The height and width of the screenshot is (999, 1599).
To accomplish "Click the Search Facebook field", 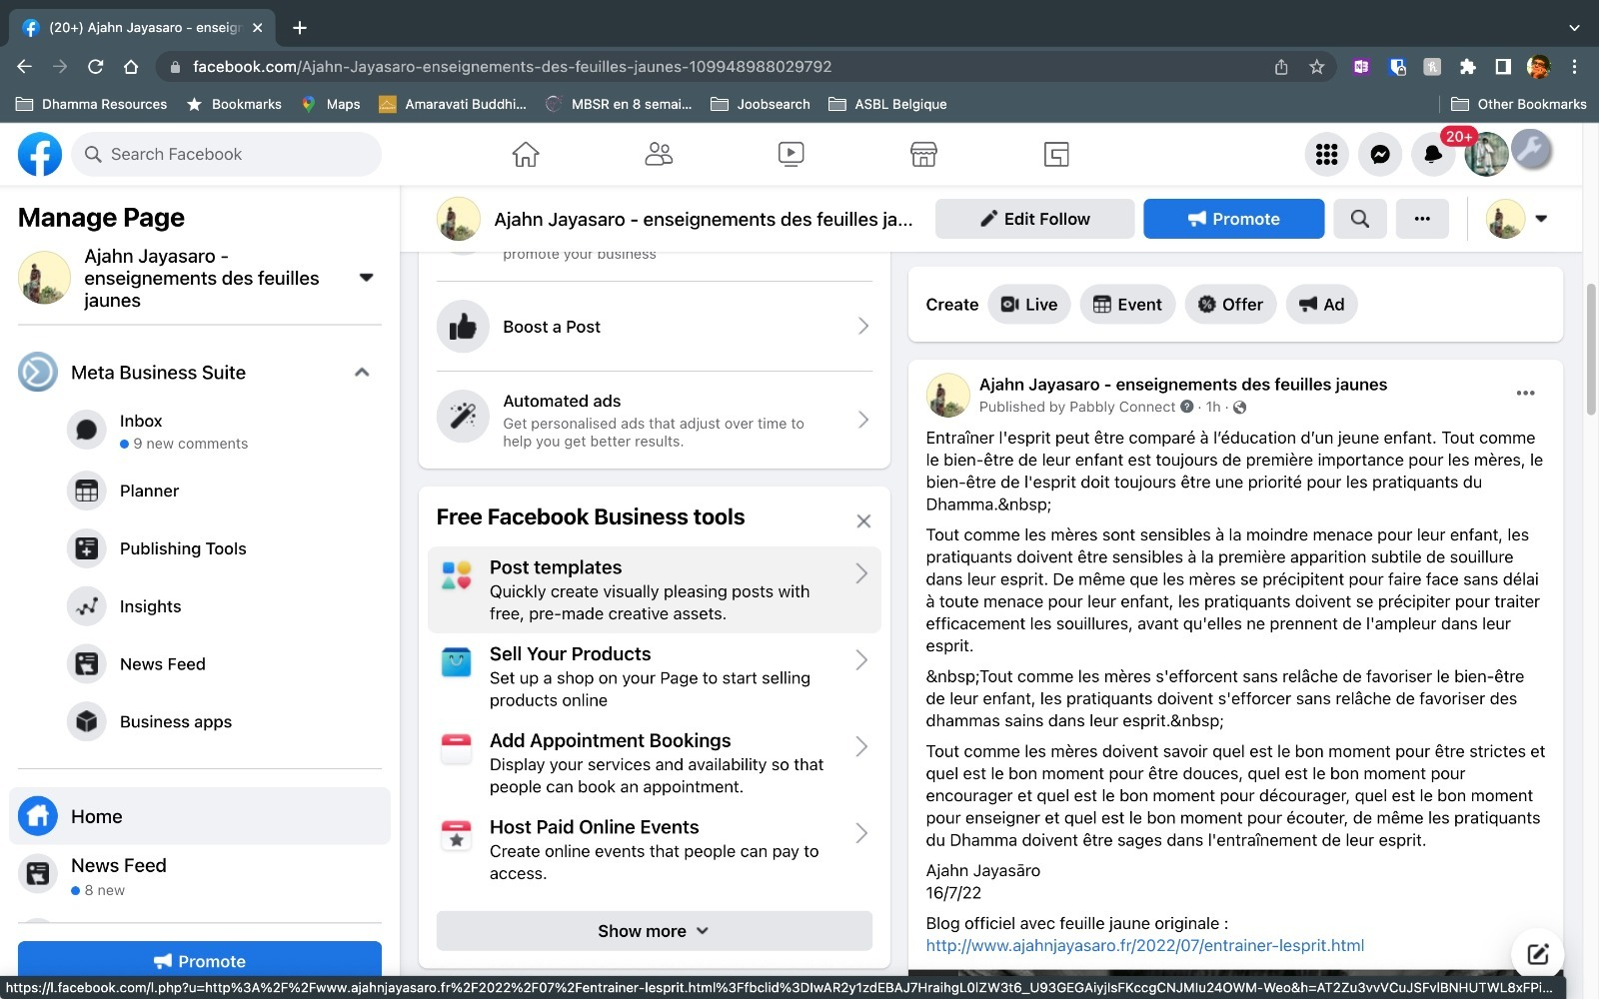I will [x=227, y=154].
